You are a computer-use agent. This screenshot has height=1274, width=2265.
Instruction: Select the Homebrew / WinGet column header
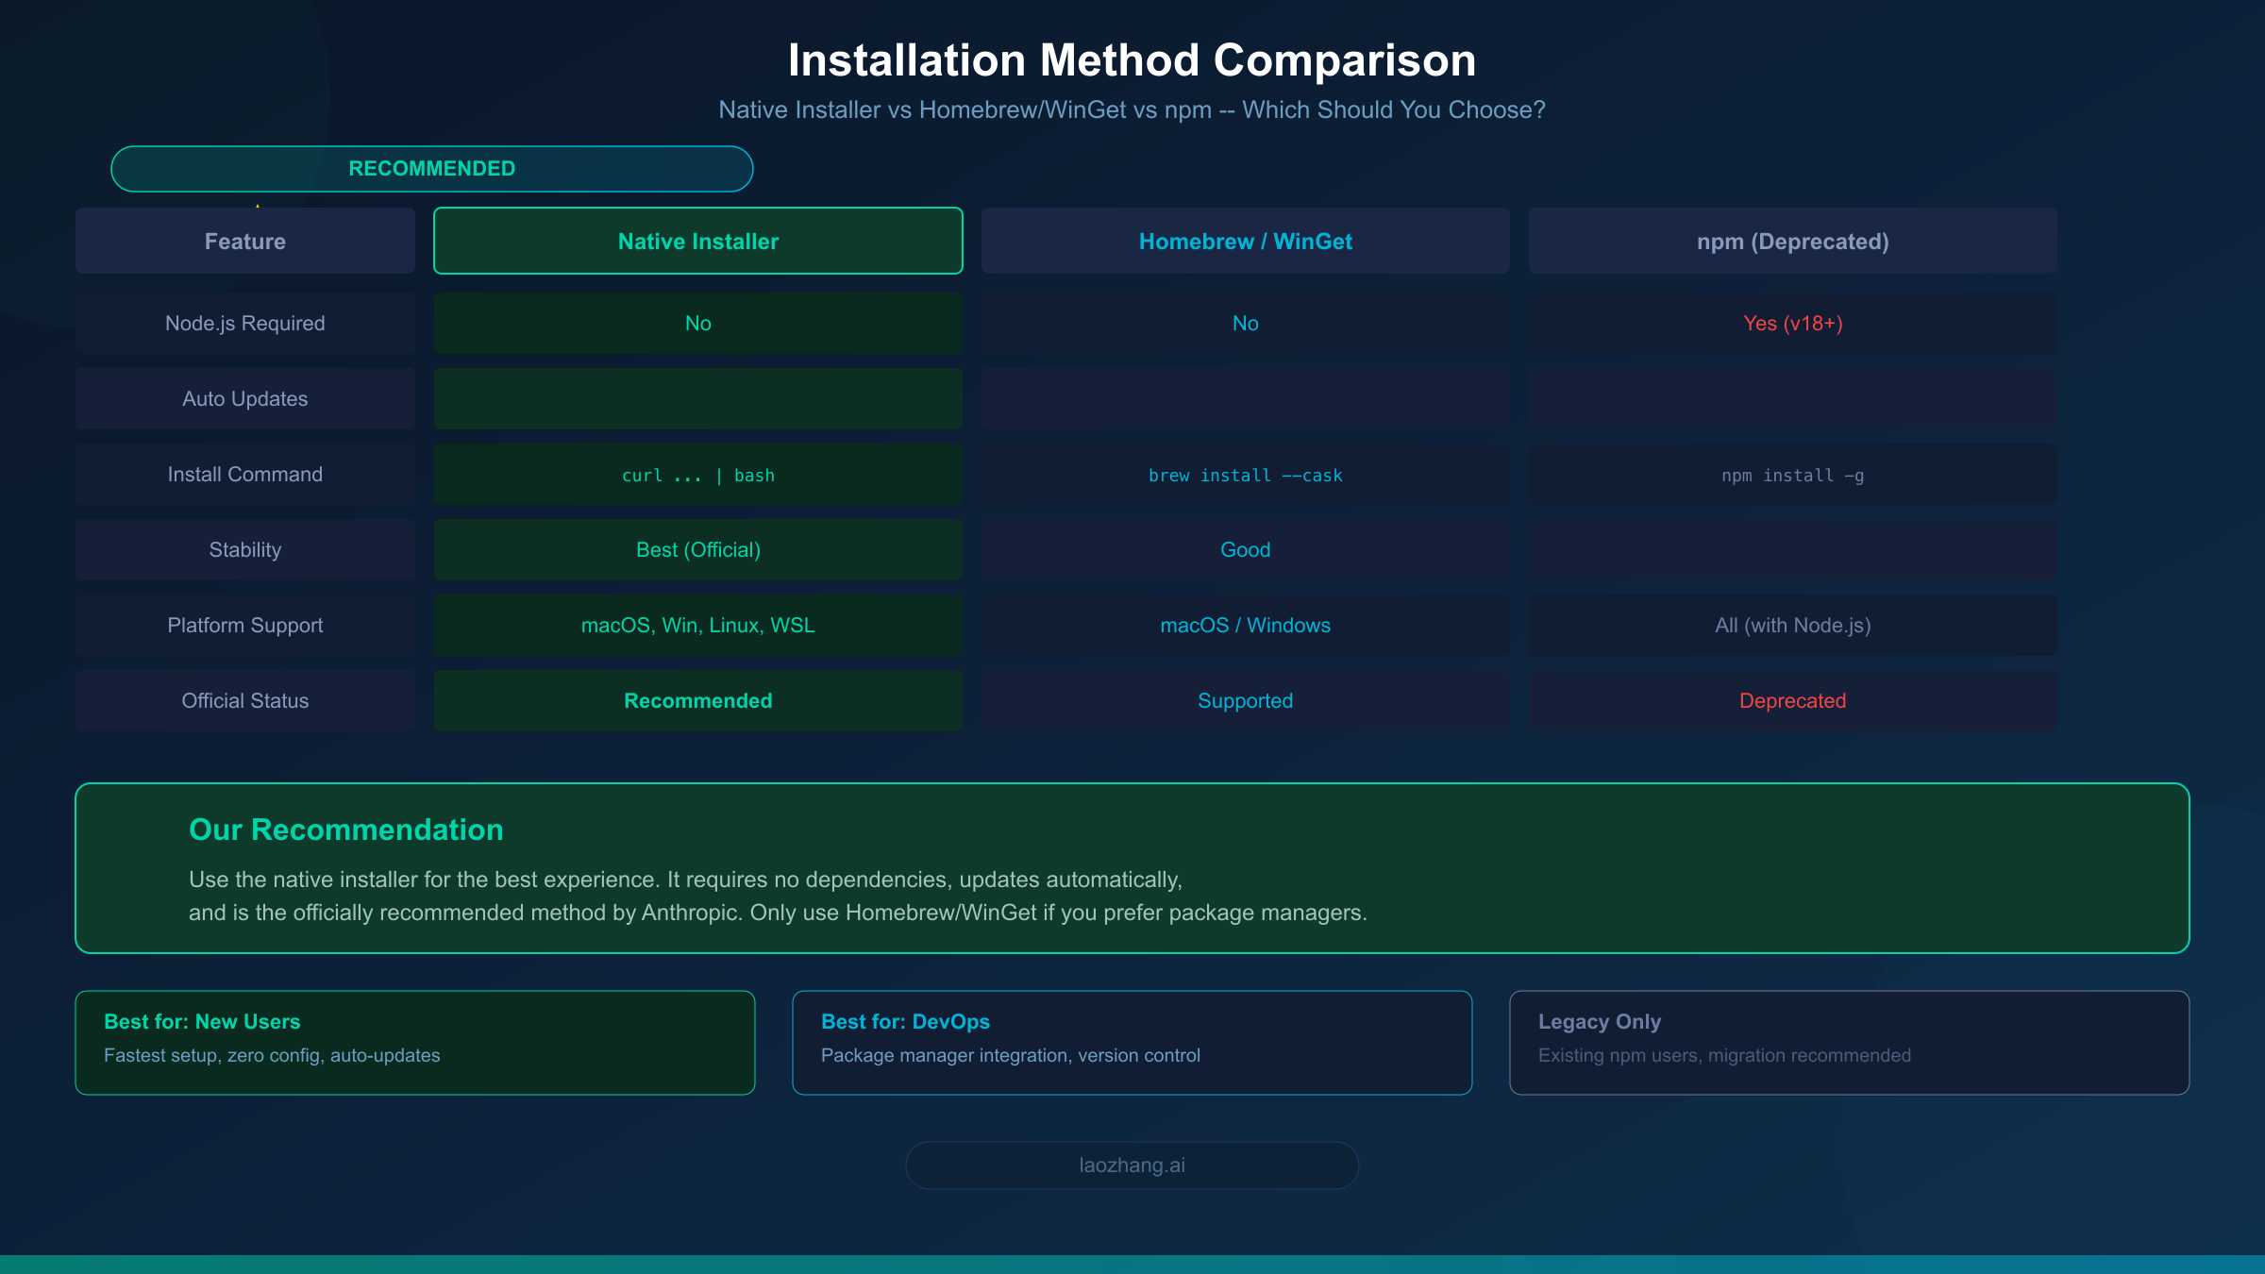click(x=1245, y=241)
